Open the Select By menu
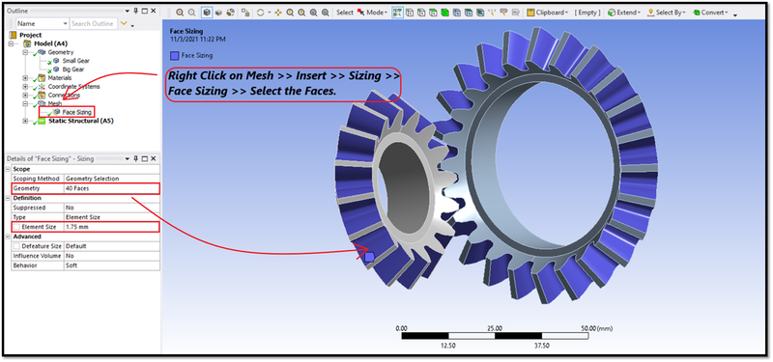 click(667, 13)
